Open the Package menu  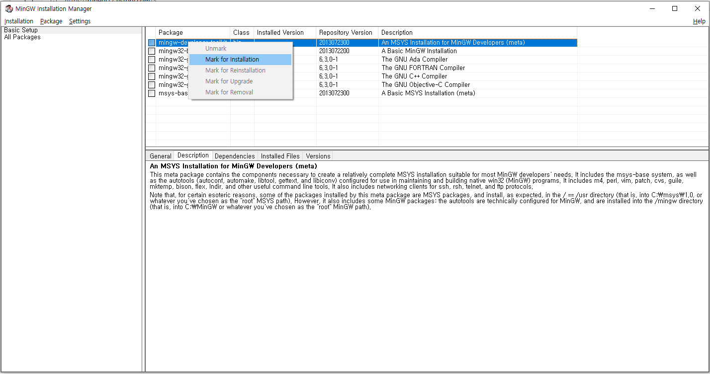(51, 21)
